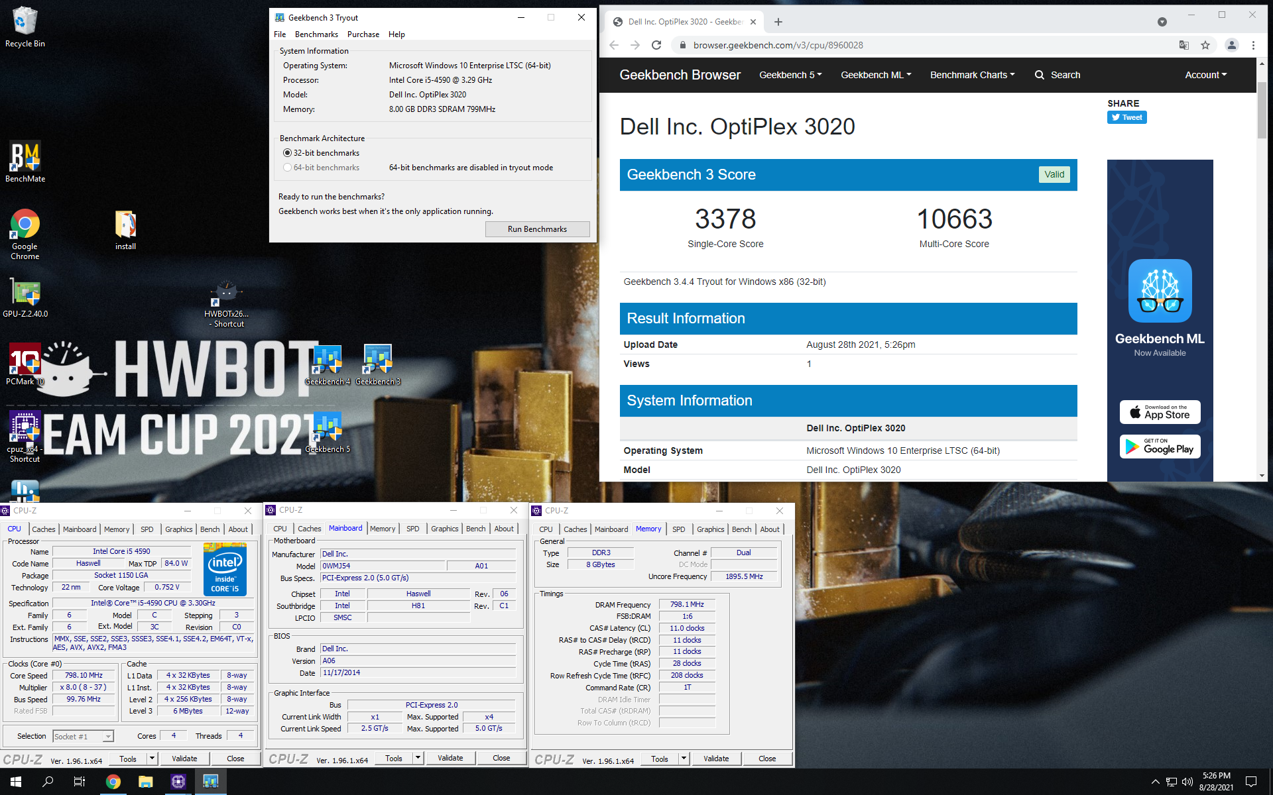Open the File menu in Geekbench 3 Tryout

click(280, 34)
